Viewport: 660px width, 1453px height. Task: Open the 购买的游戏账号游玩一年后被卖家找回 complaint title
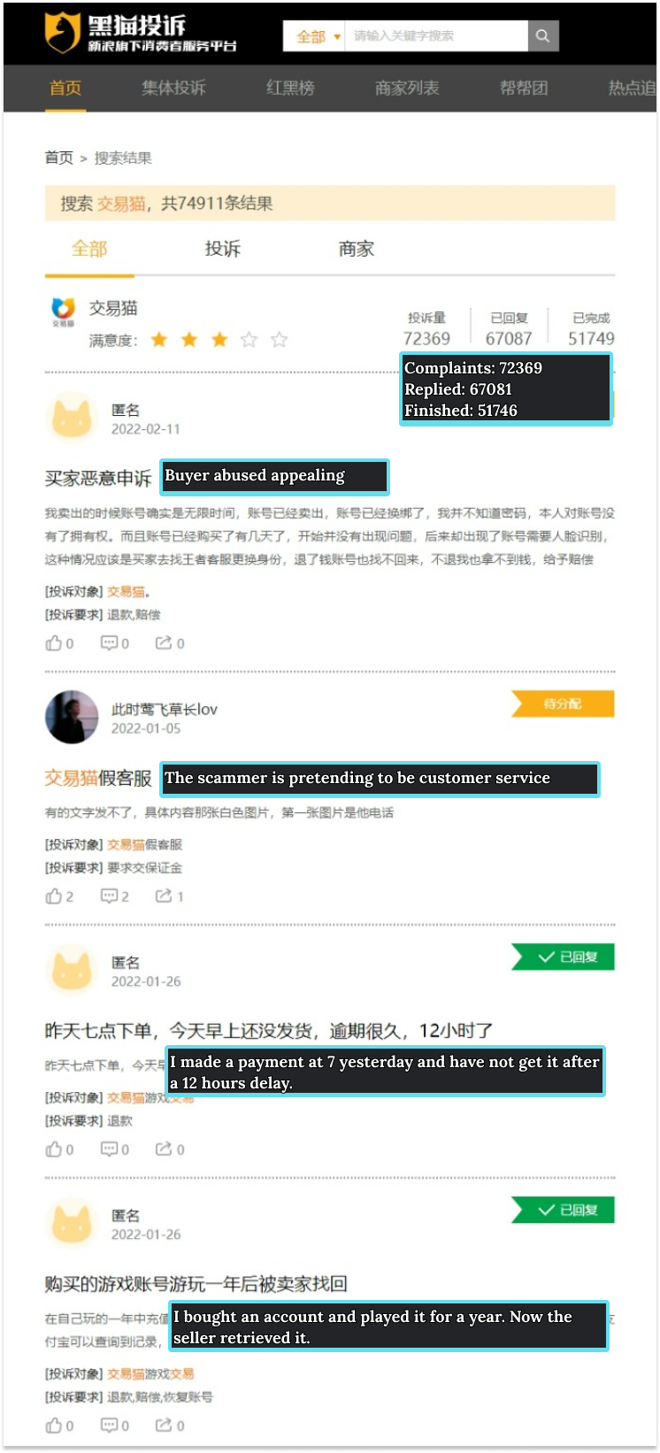[x=196, y=1283]
